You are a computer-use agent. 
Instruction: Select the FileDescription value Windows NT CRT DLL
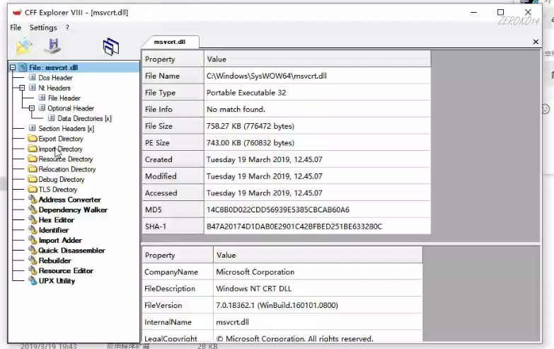pos(318,289)
